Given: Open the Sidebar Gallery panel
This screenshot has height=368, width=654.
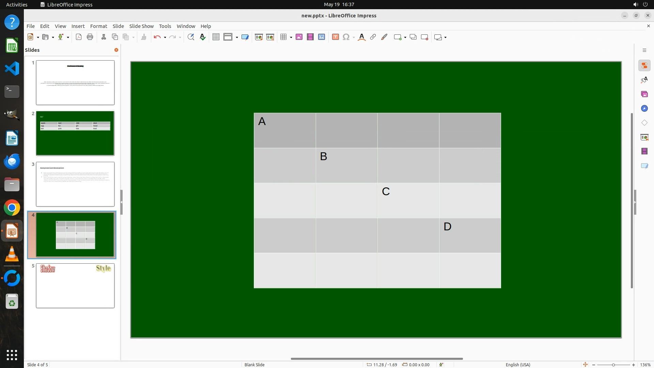Looking at the screenshot, I should click(x=644, y=94).
